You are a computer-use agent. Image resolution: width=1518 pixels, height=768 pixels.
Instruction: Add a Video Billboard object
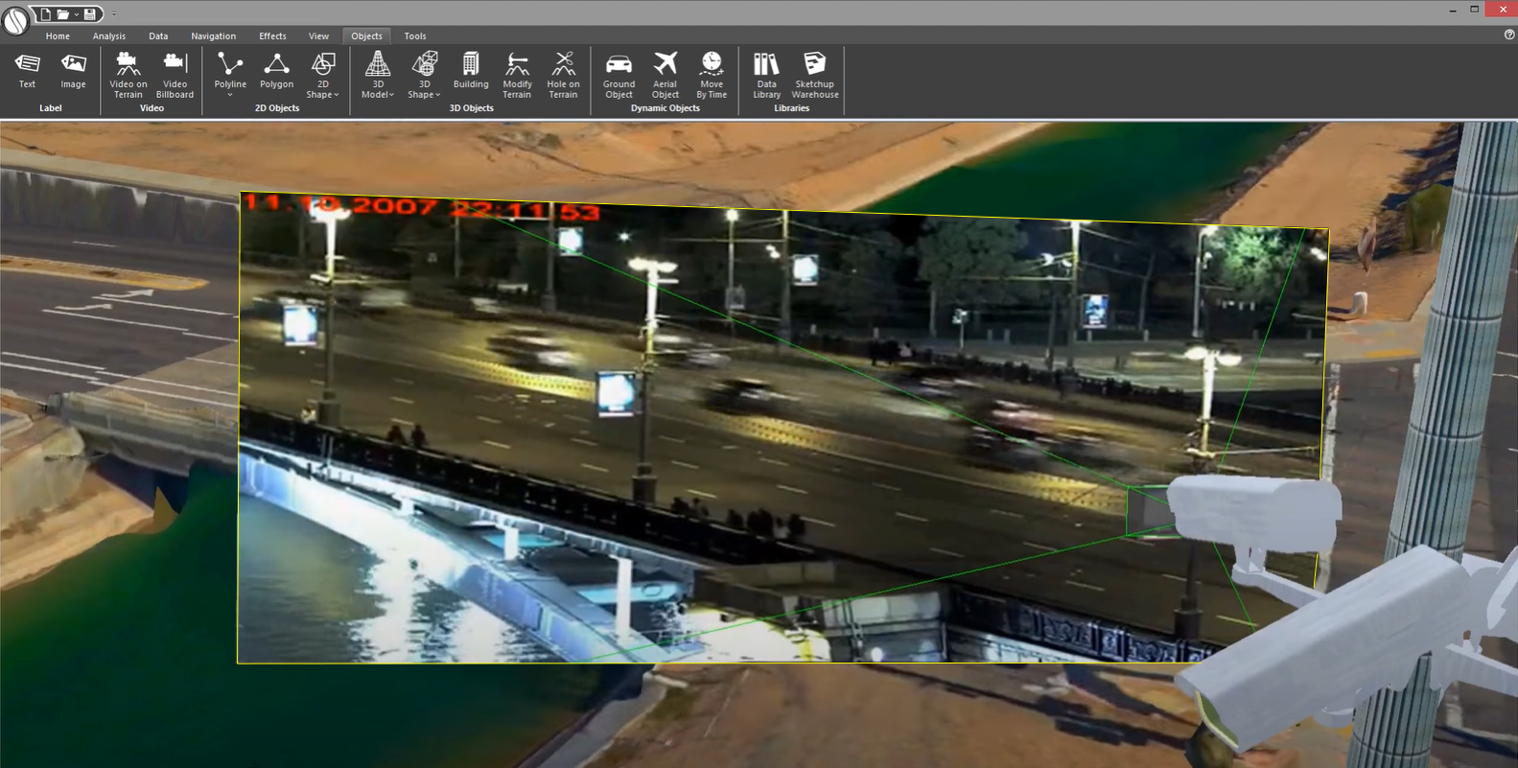click(175, 75)
